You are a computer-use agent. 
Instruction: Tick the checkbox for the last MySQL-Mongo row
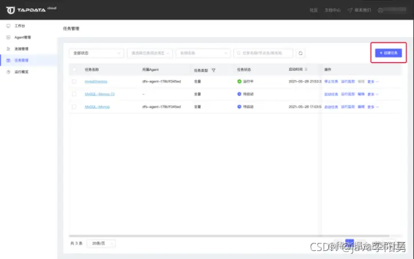pyautogui.click(x=74, y=107)
